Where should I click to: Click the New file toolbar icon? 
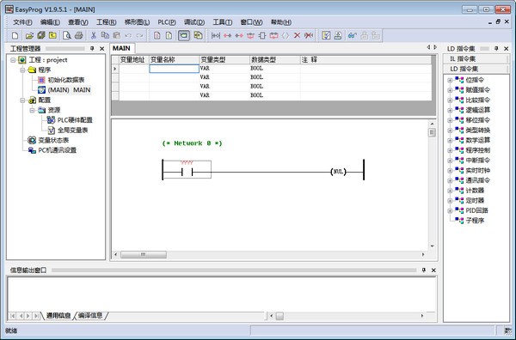point(15,35)
